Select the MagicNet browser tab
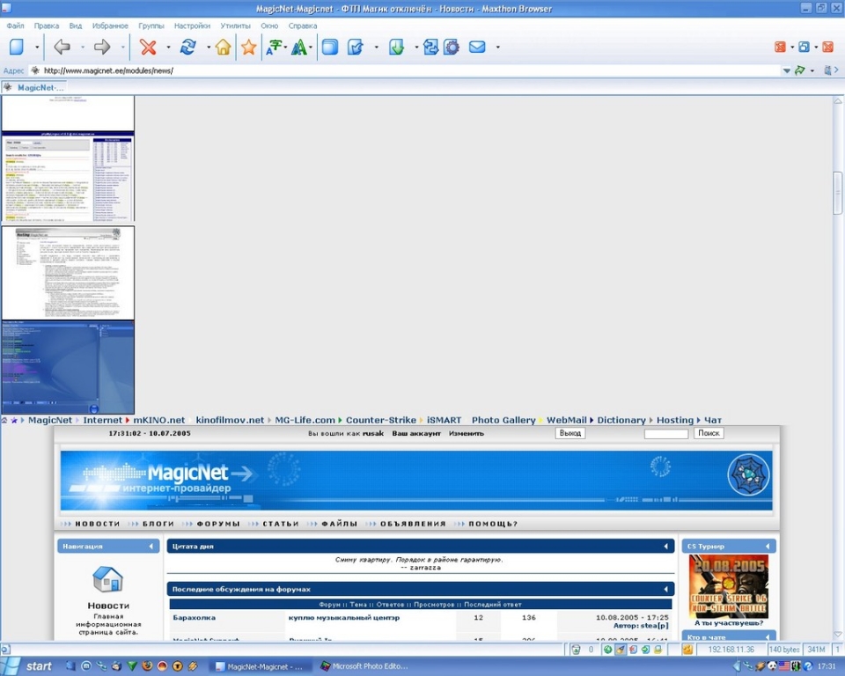845x676 pixels. coord(34,87)
